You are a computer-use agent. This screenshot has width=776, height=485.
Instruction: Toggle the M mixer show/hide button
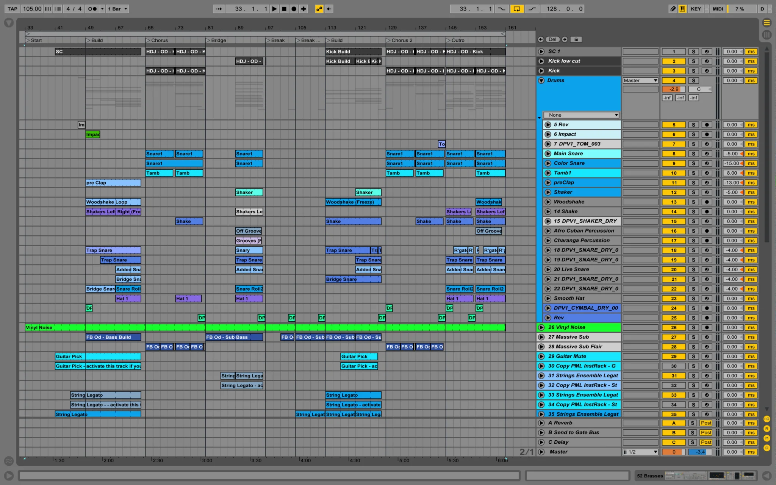click(767, 438)
